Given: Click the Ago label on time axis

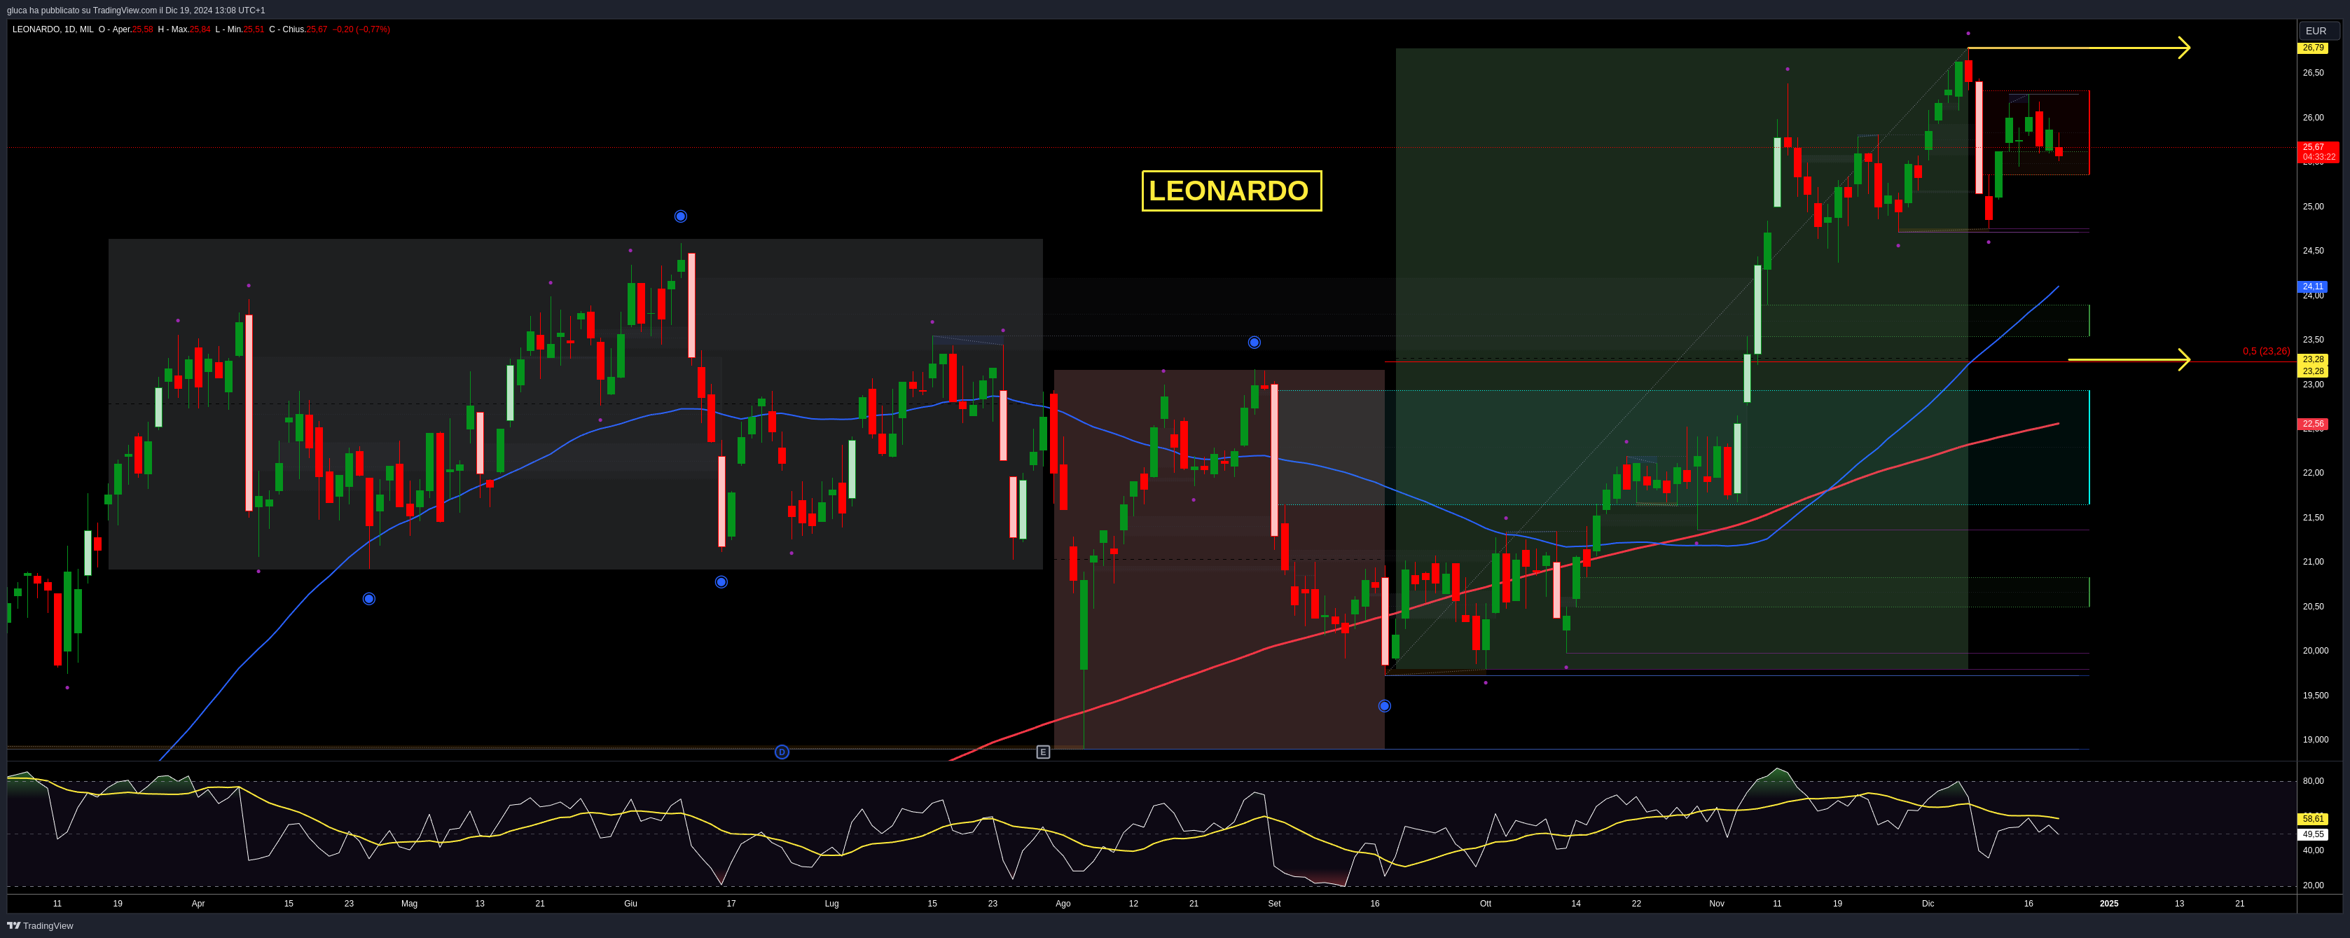Looking at the screenshot, I should pos(1063,904).
